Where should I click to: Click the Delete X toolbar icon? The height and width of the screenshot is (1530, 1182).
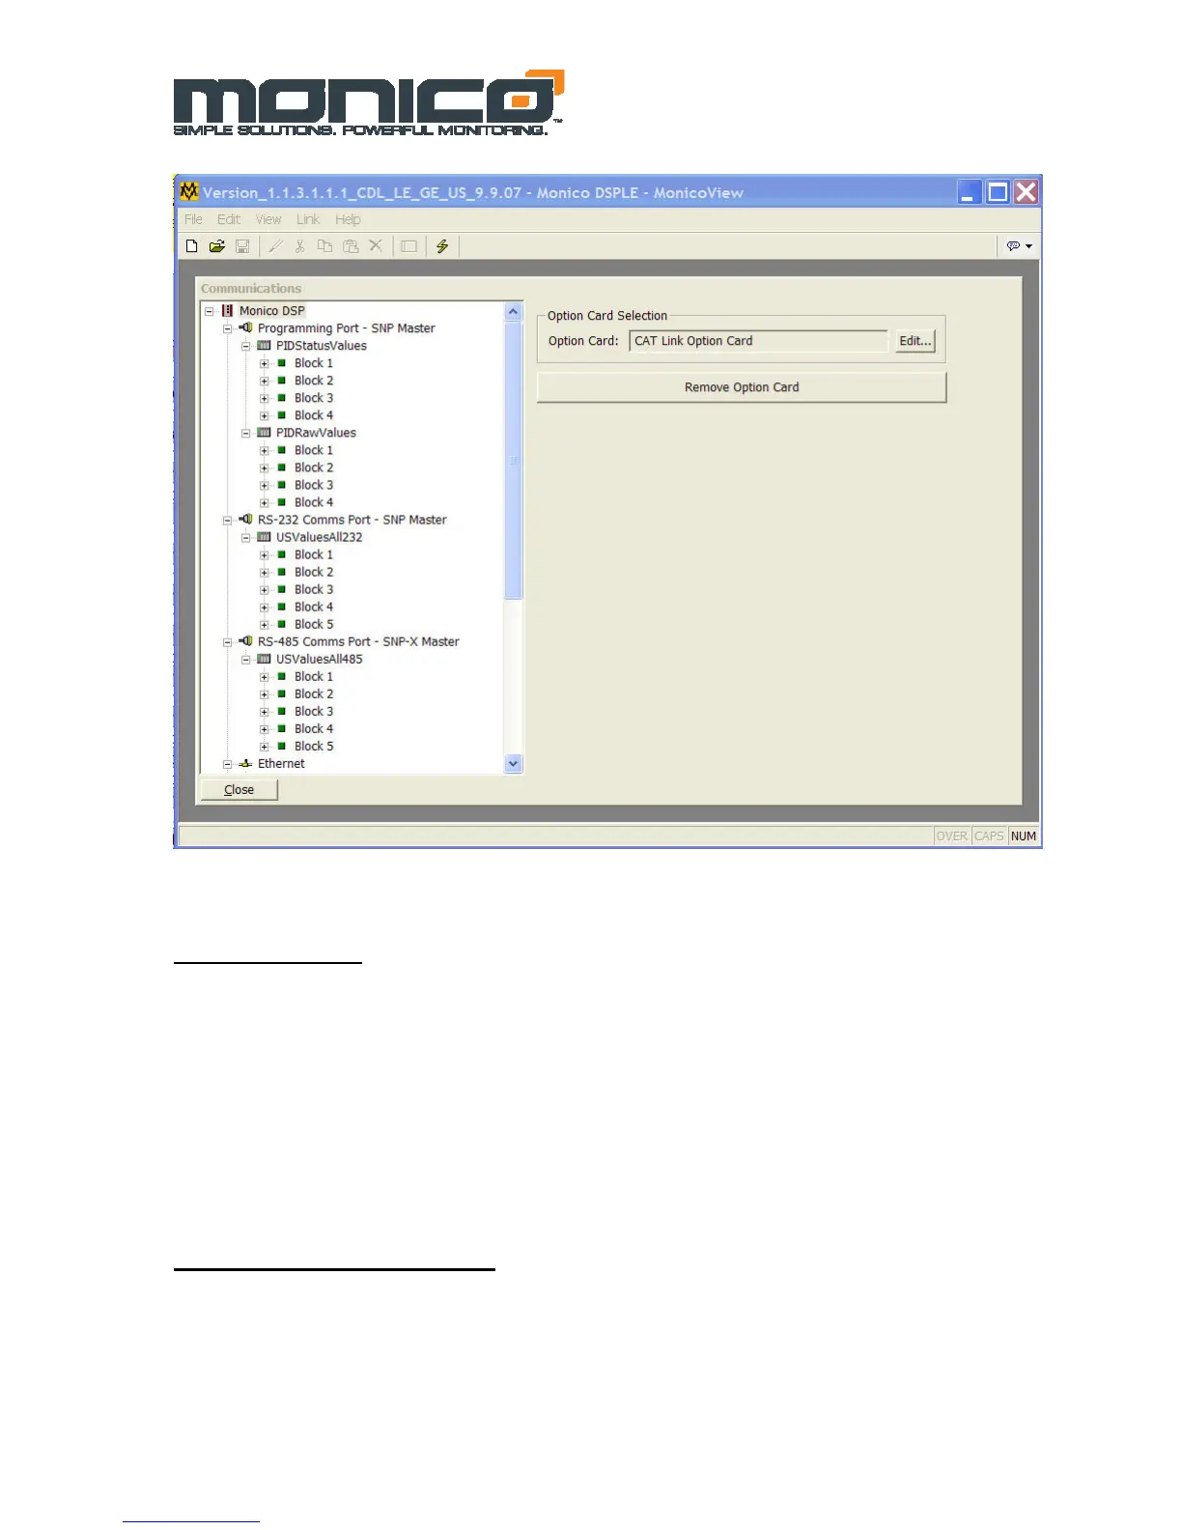click(x=376, y=246)
